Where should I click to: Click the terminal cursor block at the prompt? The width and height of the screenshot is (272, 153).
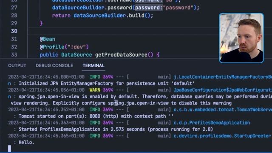click(9, 149)
